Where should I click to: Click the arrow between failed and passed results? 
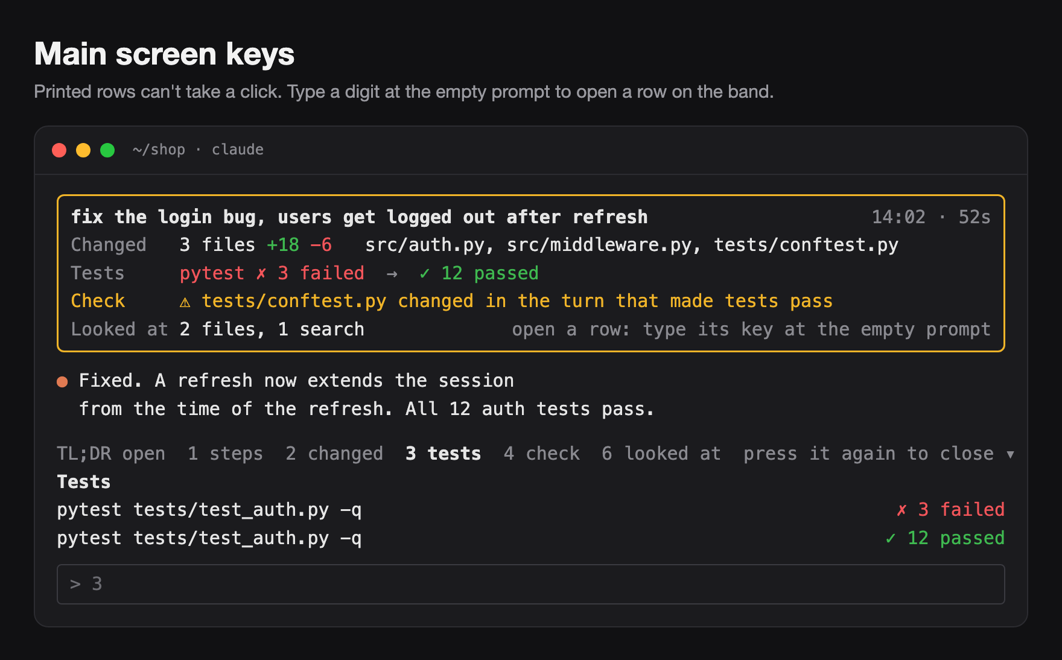pyautogui.click(x=392, y=274)
